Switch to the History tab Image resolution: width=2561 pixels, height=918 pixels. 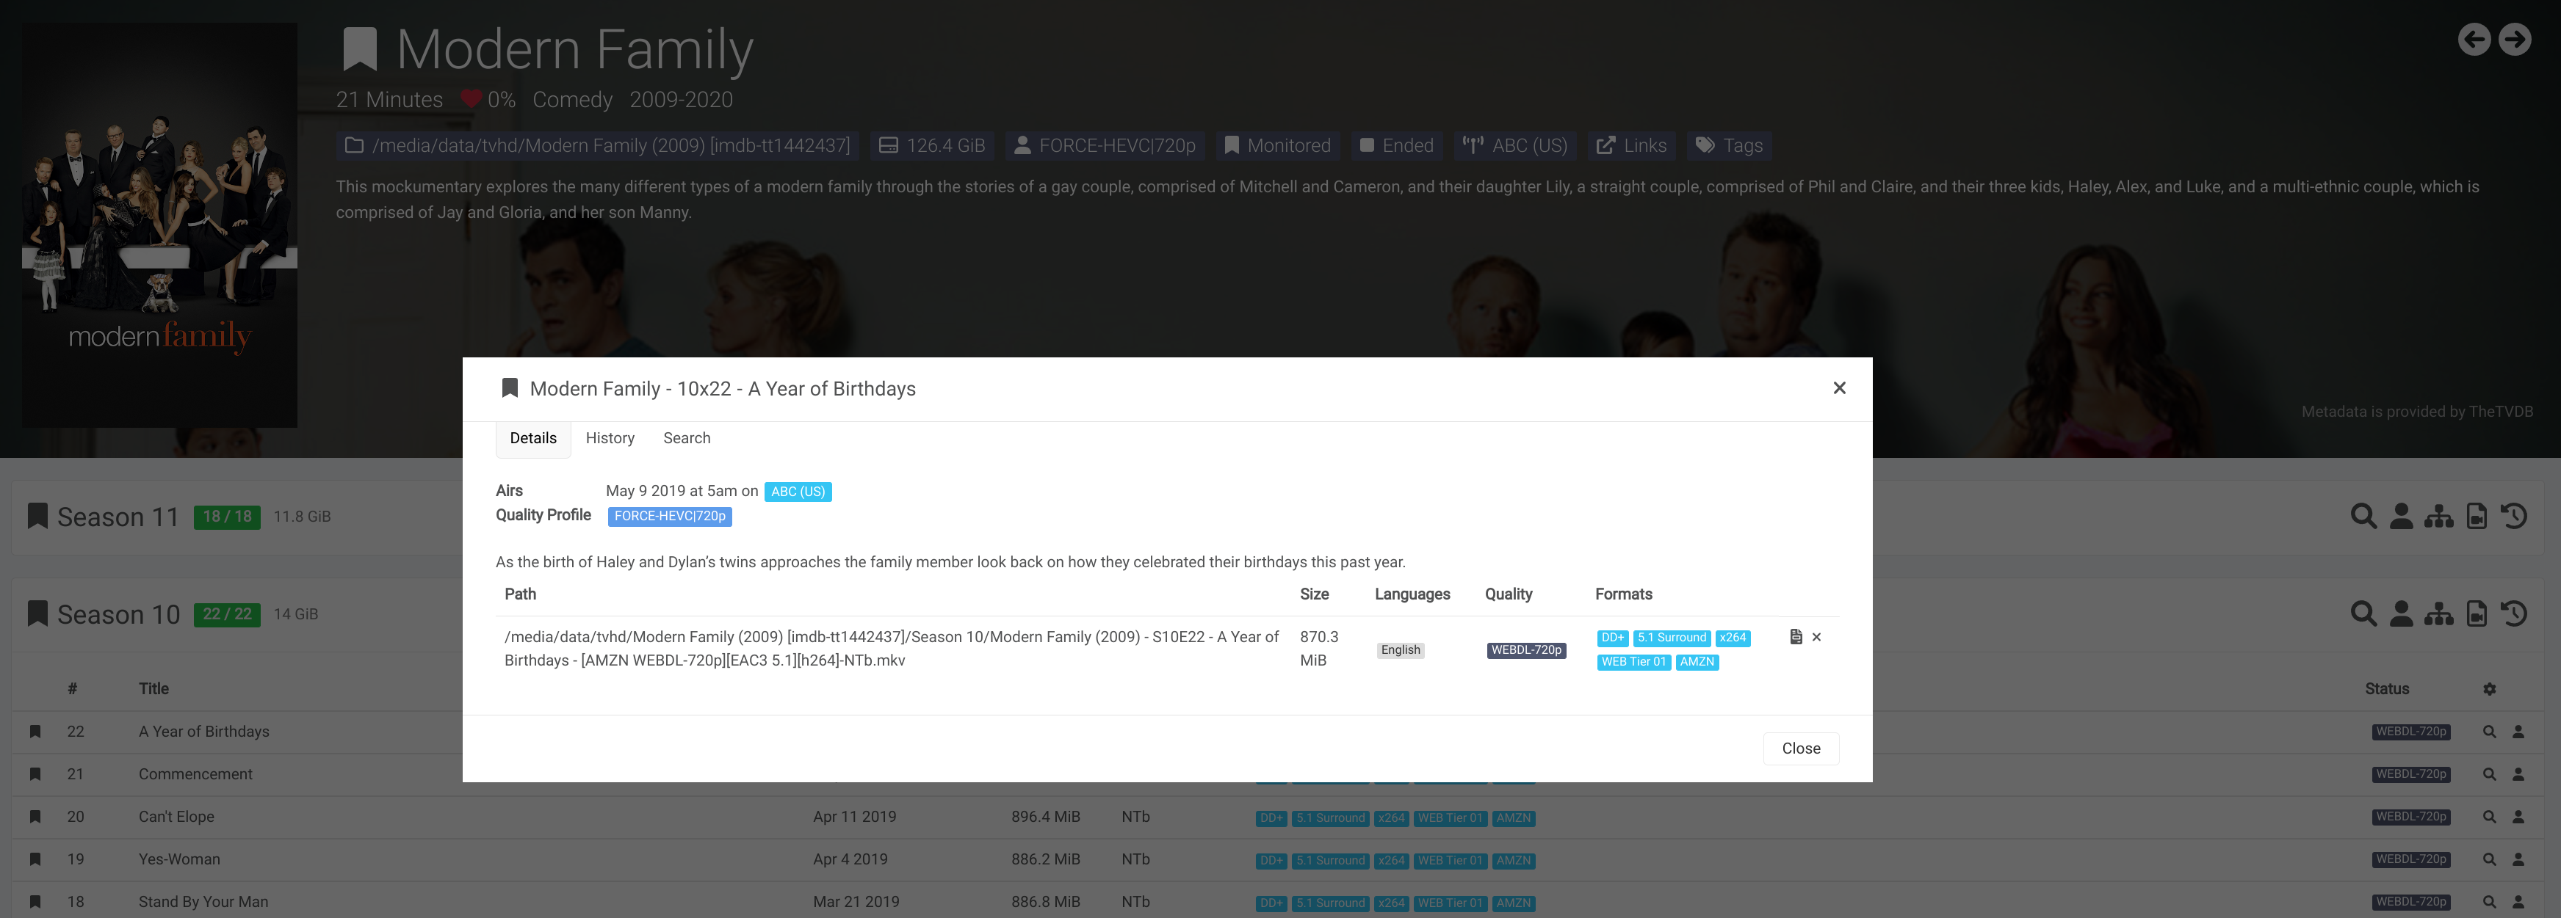click(x=610, y=438)
